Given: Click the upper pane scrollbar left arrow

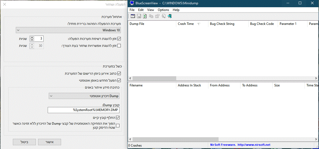Looking at the screenshot, I should click(x=130, y=78).
